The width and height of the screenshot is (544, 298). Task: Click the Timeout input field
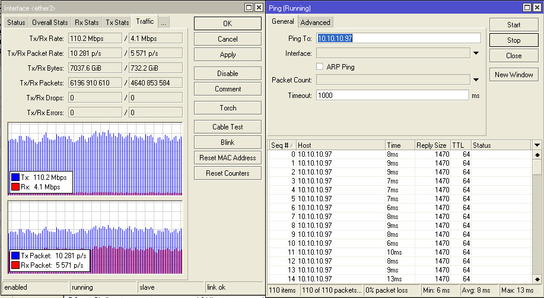click(393, 95)
